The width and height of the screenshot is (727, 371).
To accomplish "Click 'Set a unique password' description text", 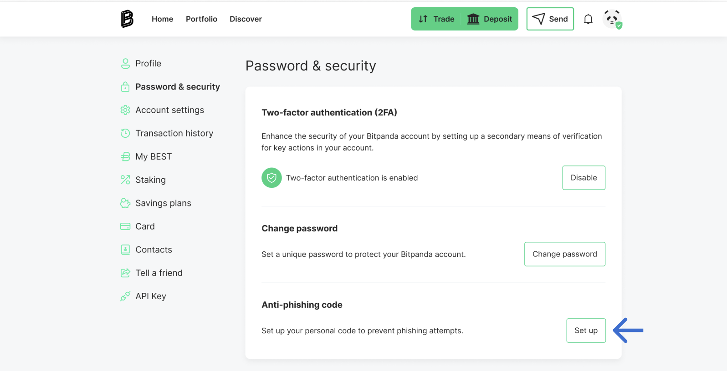I will click(363, 254).
